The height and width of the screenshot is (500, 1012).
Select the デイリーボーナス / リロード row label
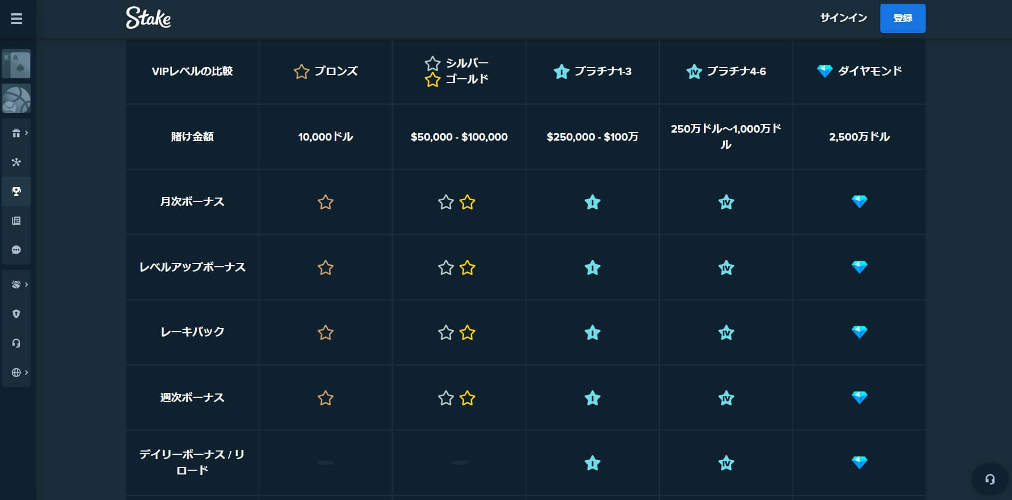click(192, 462)
